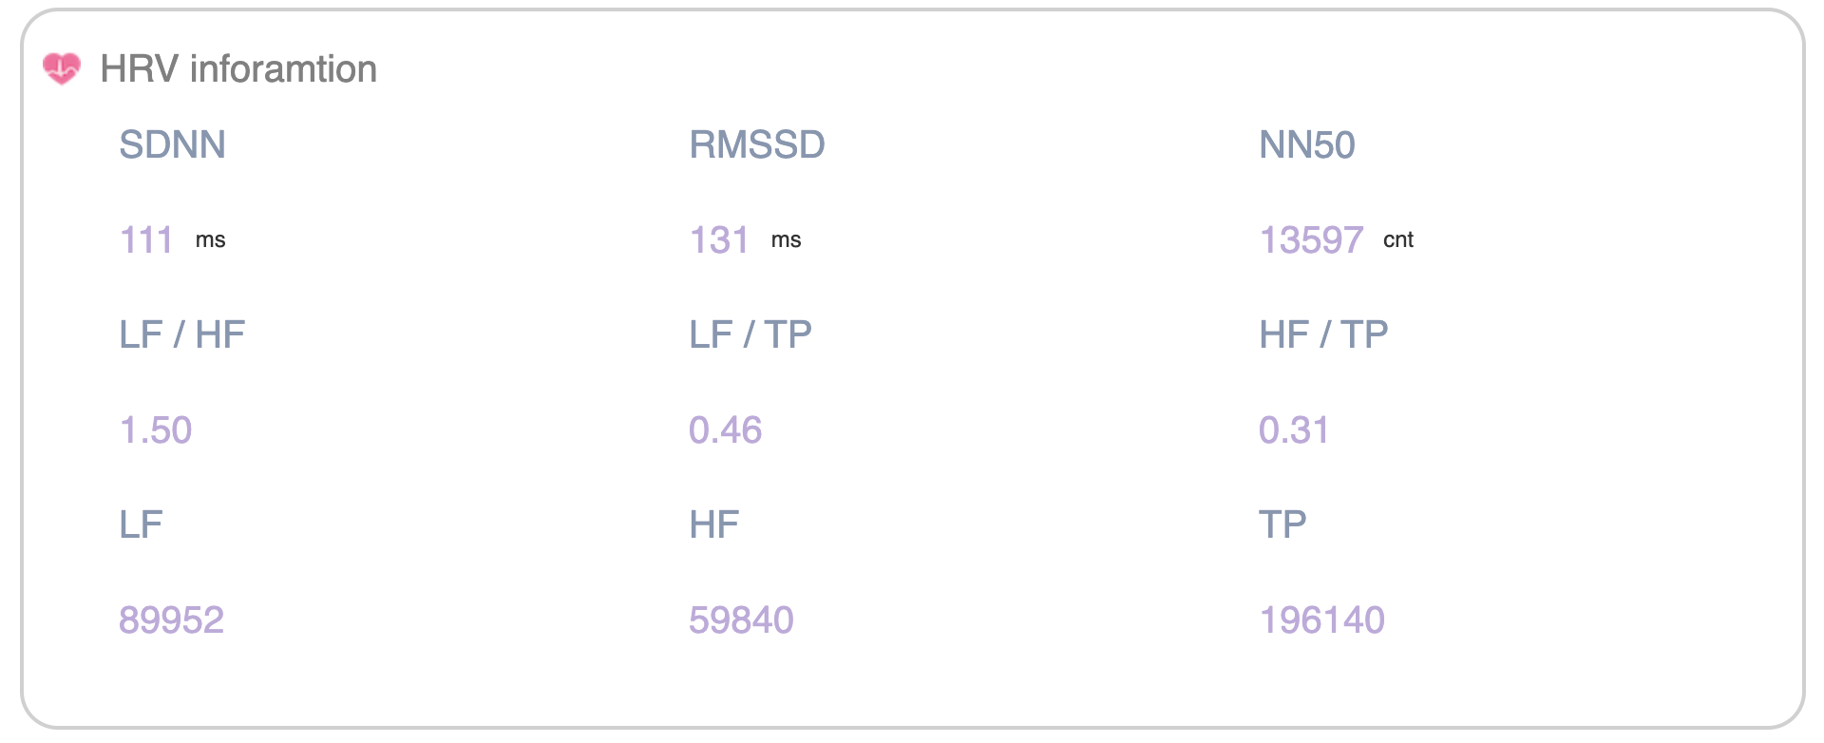Click the LF / HF value 1.50
The height and width of the screenshot is (743, 1824).
(156, 430)
